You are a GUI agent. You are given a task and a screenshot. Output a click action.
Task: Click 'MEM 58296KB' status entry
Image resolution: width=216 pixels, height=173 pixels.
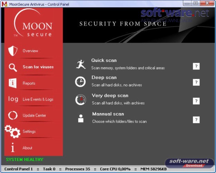tap(153, 169)
